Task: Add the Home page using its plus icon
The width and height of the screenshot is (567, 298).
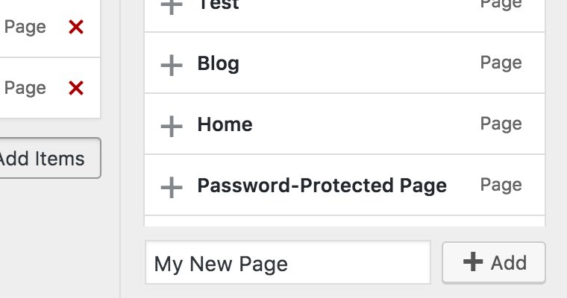Action: point(172,126)
